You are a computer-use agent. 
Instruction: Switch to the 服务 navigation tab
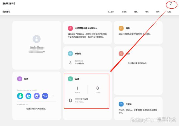point(158,12)
